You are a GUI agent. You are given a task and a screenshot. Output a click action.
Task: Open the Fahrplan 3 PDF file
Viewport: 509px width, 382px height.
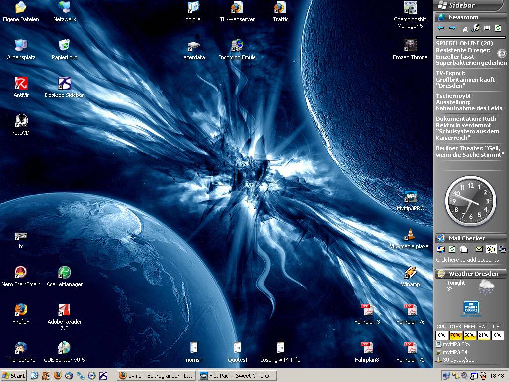point(367,314)
